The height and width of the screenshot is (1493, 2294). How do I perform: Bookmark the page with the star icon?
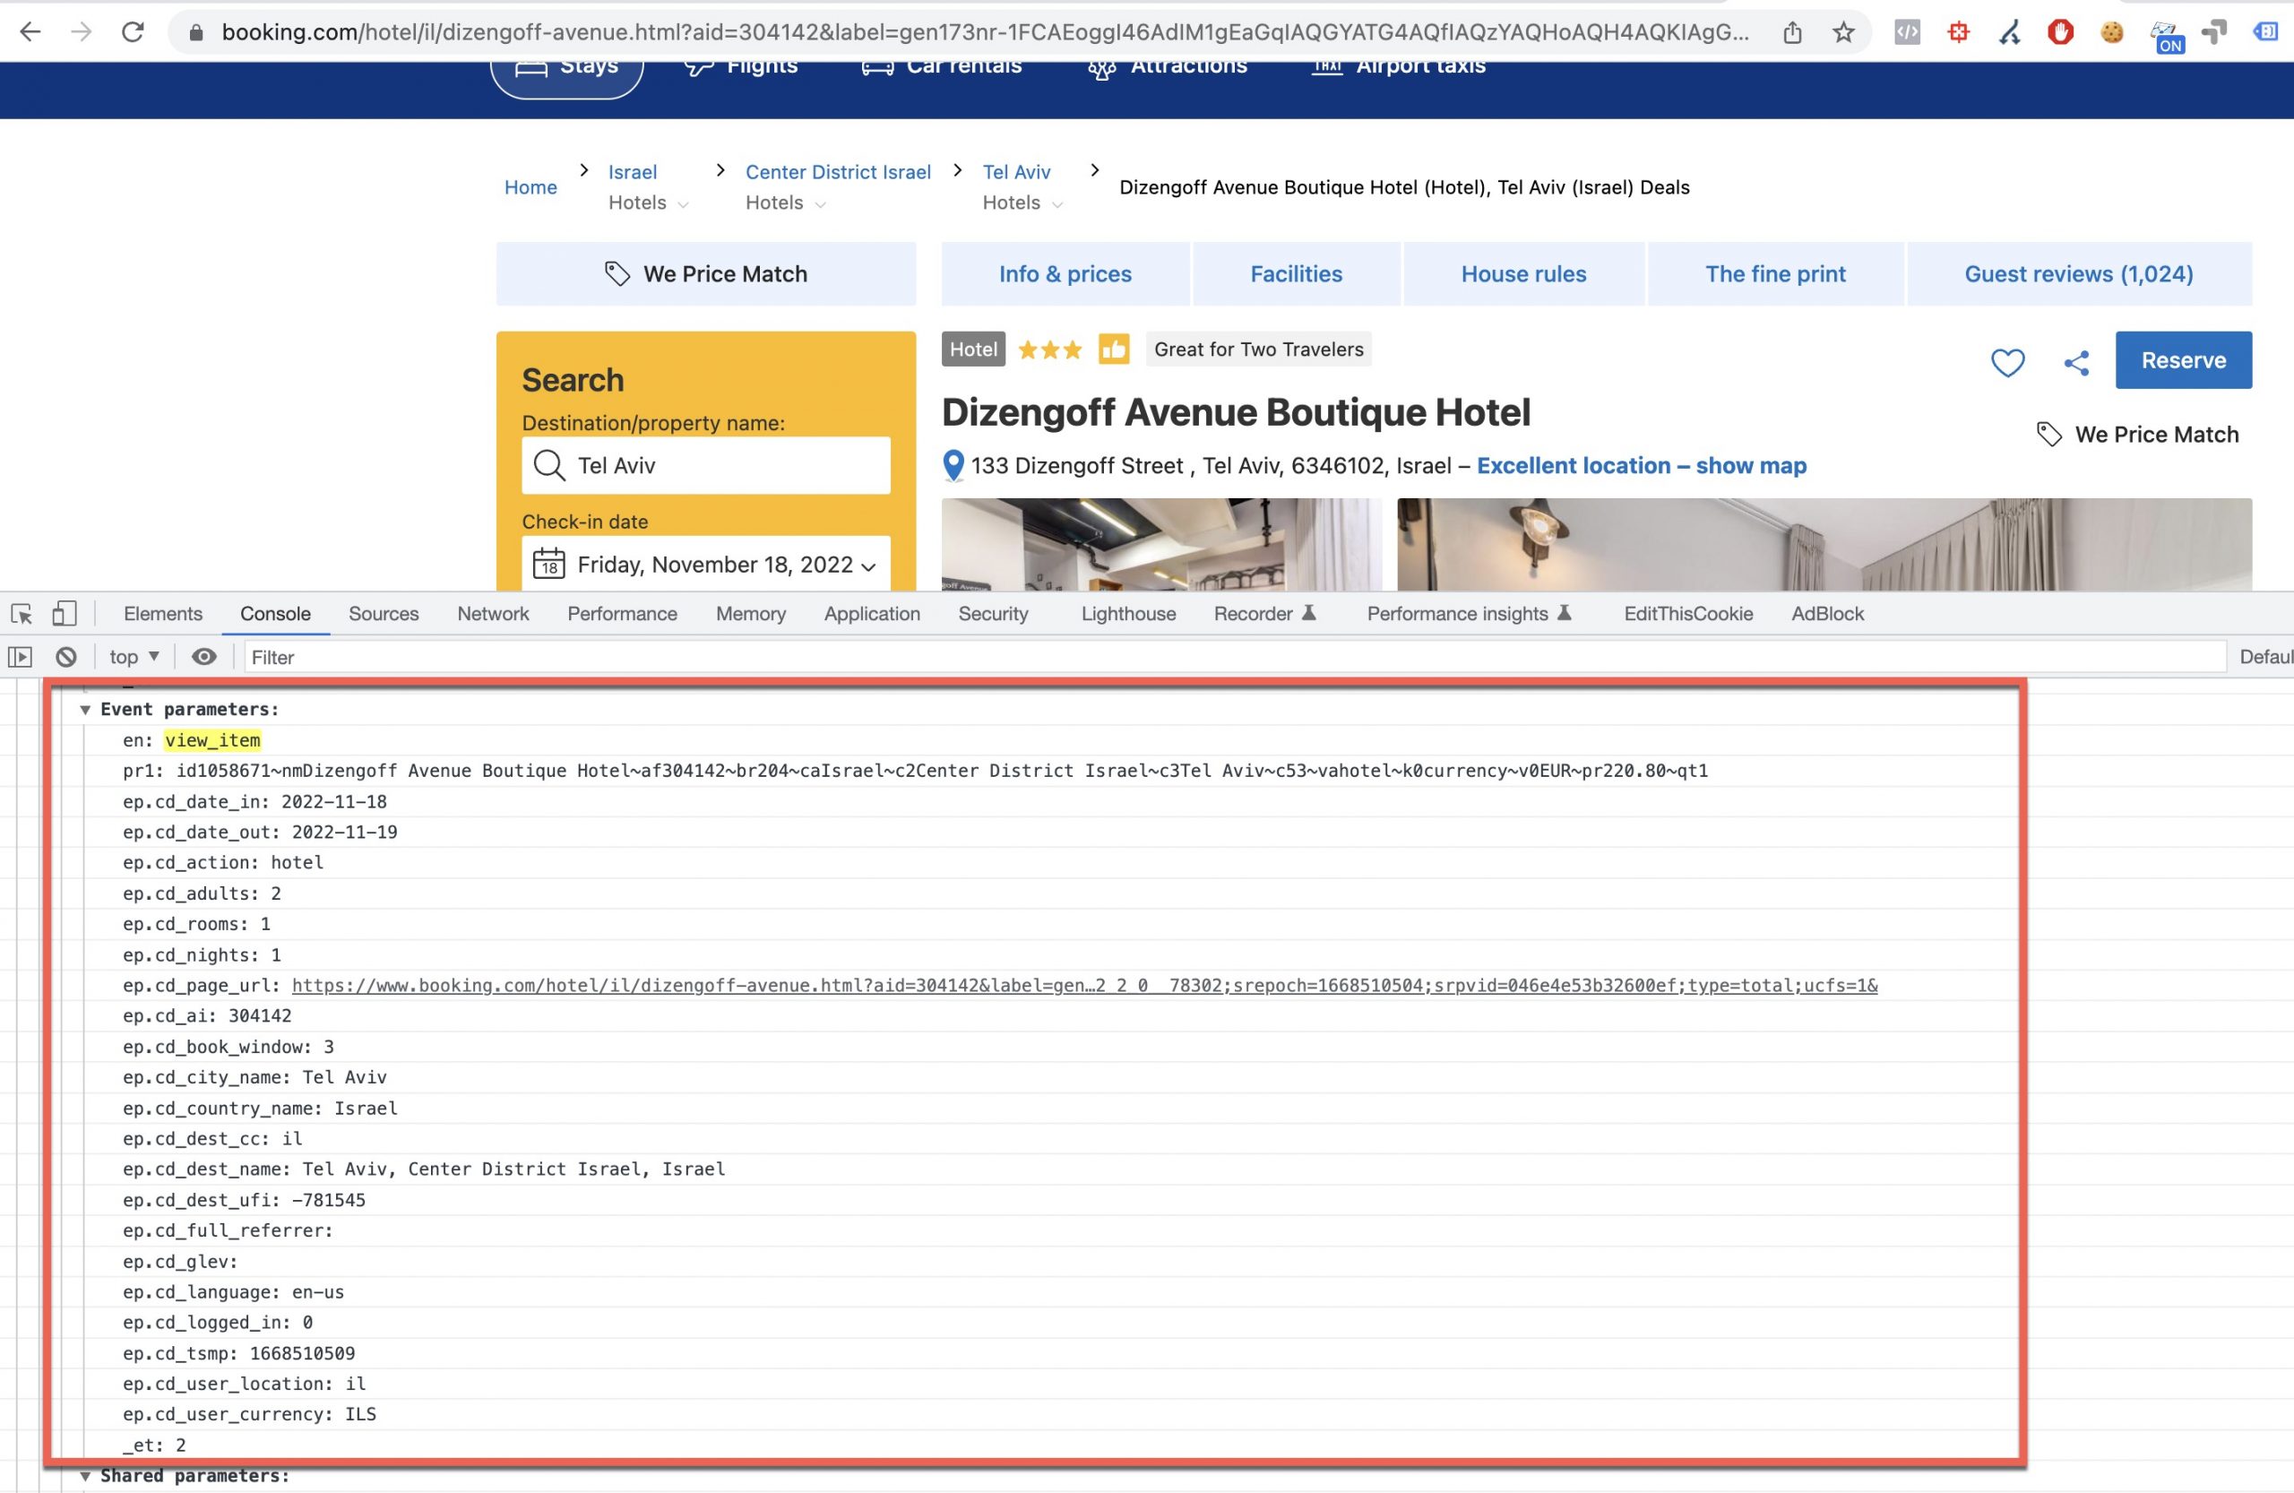(1843, 31)
